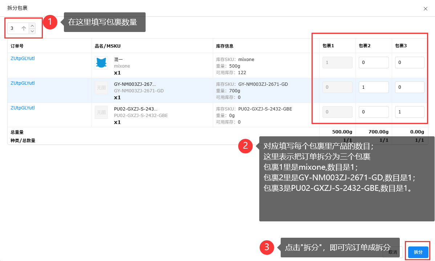Click the package quantity input field
Viewport: 435px width, 261px height.
click(18, 28)
